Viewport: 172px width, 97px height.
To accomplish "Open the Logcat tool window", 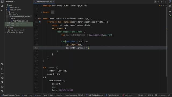I will pyautogui.click(x=2, y=73).
